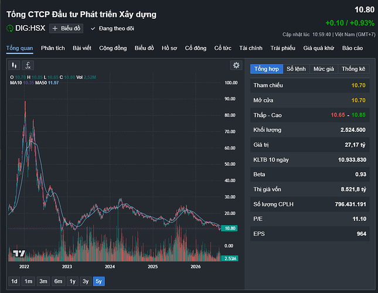The image size is (378, 293).
Task: Select the Mức giá panel tab
Action: 323,69
